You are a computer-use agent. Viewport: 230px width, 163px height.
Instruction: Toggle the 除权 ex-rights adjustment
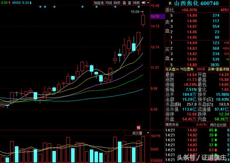[117, 3]
